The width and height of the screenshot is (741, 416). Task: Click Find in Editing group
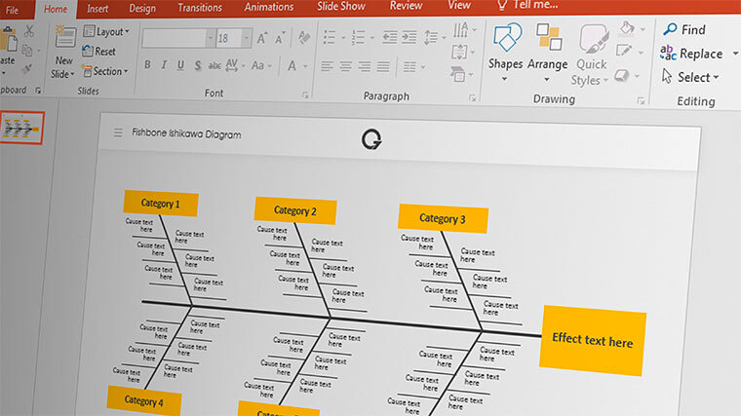(684, 30)
